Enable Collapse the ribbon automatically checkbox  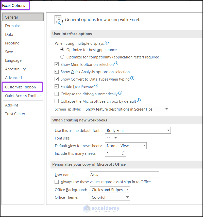point(57,94)
